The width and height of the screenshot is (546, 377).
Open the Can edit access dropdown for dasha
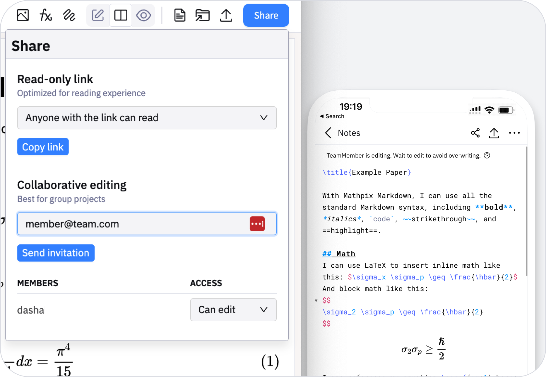233,310
